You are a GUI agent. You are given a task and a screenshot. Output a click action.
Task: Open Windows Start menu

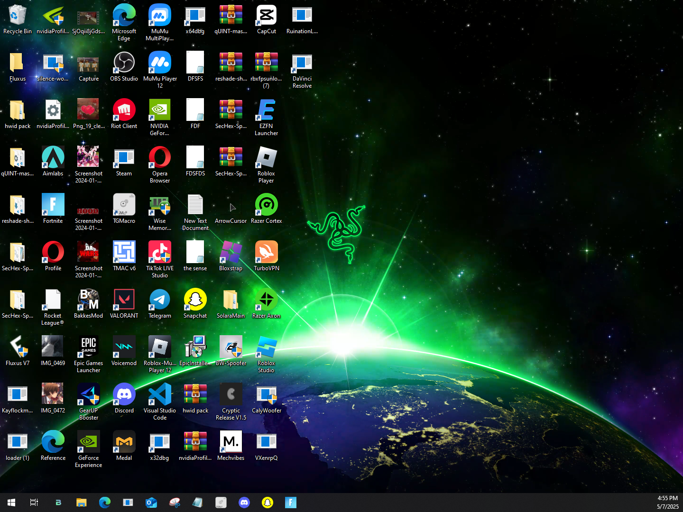point(11,503)
